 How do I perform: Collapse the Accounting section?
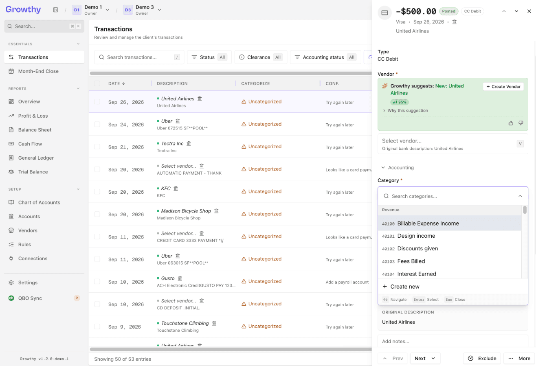point(397,168)
